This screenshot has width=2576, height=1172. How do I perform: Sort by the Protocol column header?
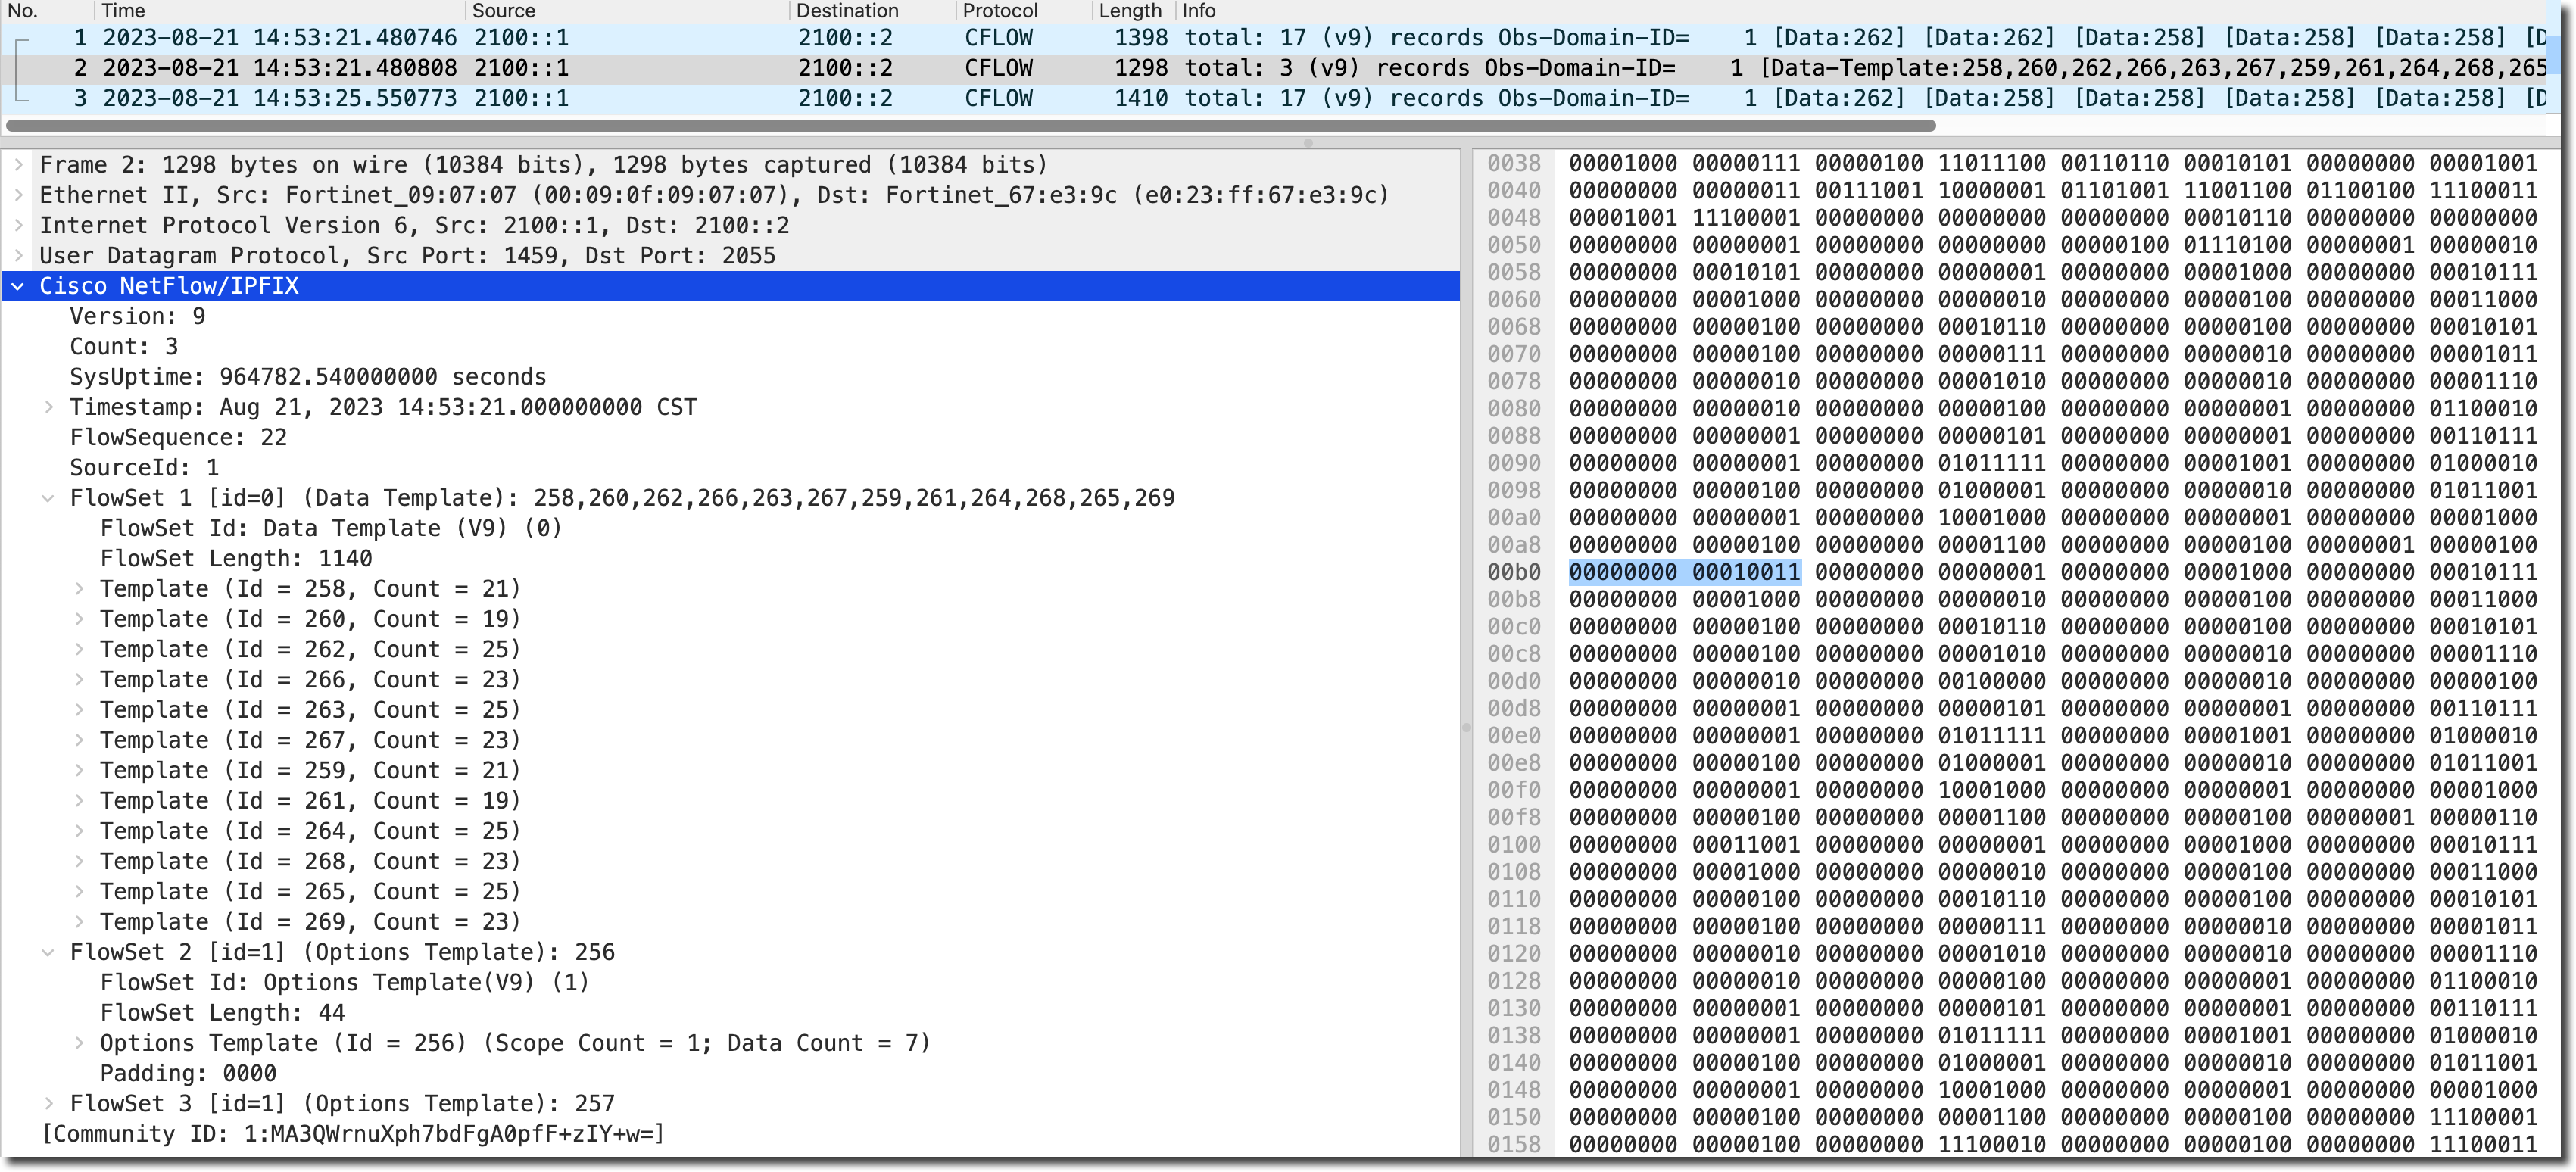tap(1000, 11)
